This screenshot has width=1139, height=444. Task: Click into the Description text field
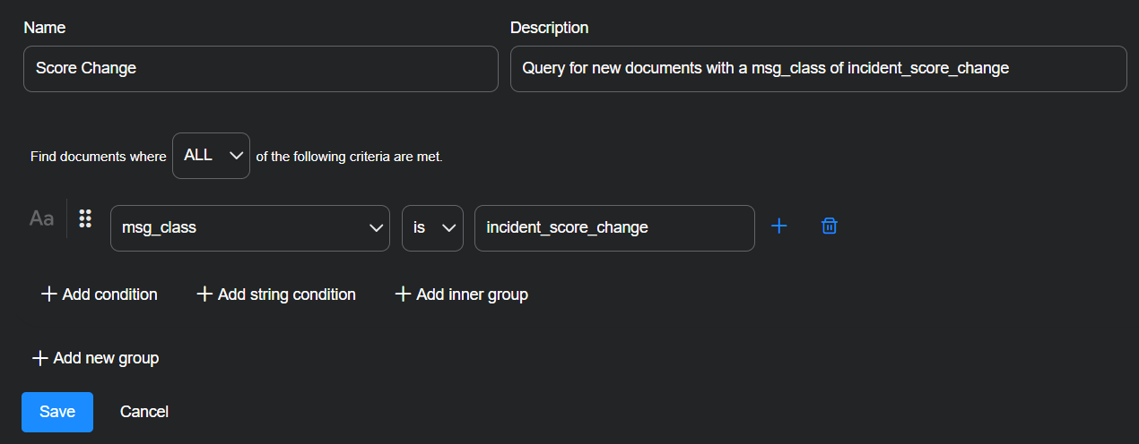tap(818, 69)
